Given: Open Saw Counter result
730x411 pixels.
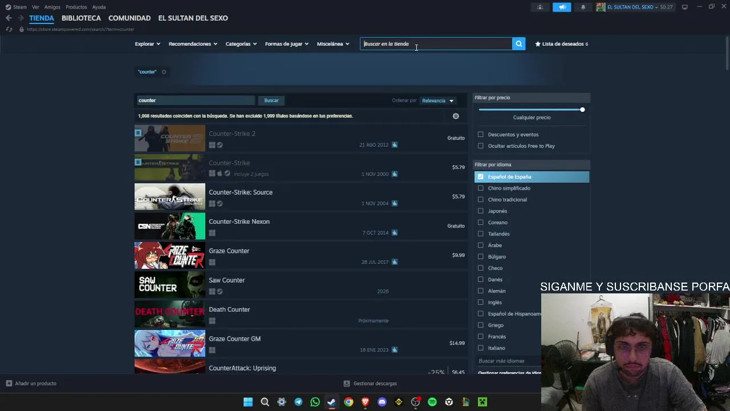Looking at the screenshot, I should [301, 285].
